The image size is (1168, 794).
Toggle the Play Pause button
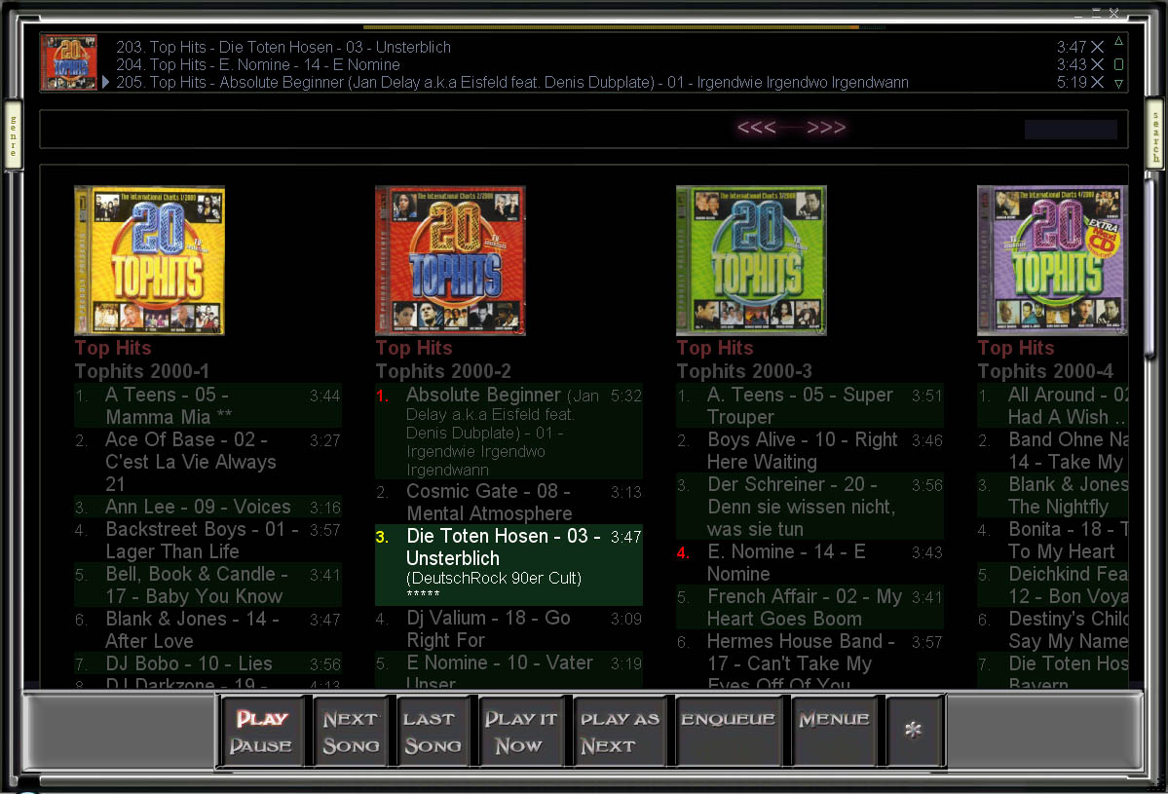pyautogui.click(x=261, y=732)
